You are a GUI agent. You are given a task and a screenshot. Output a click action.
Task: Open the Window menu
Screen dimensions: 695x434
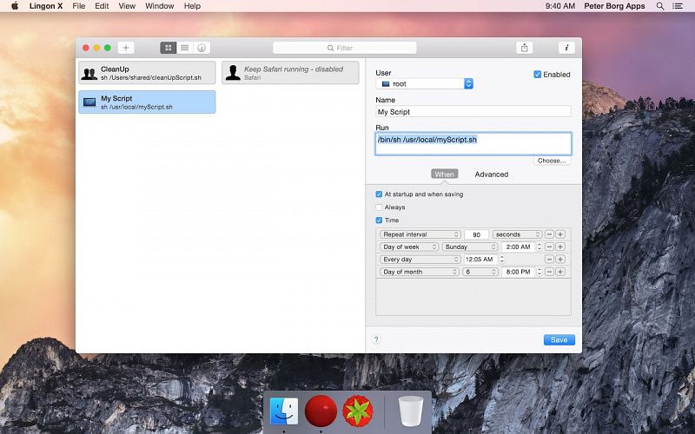coord(159,6)
